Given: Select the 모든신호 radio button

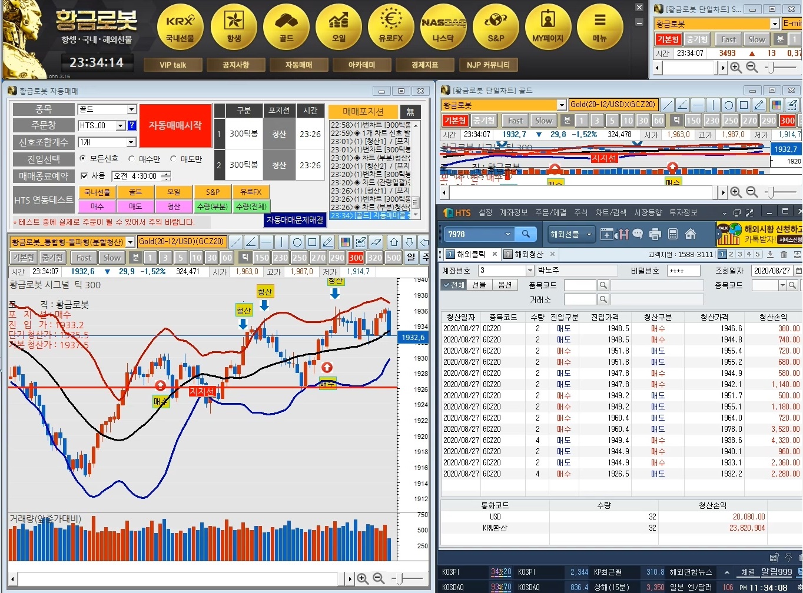Looking at the screenshot, I should [82, 159].
